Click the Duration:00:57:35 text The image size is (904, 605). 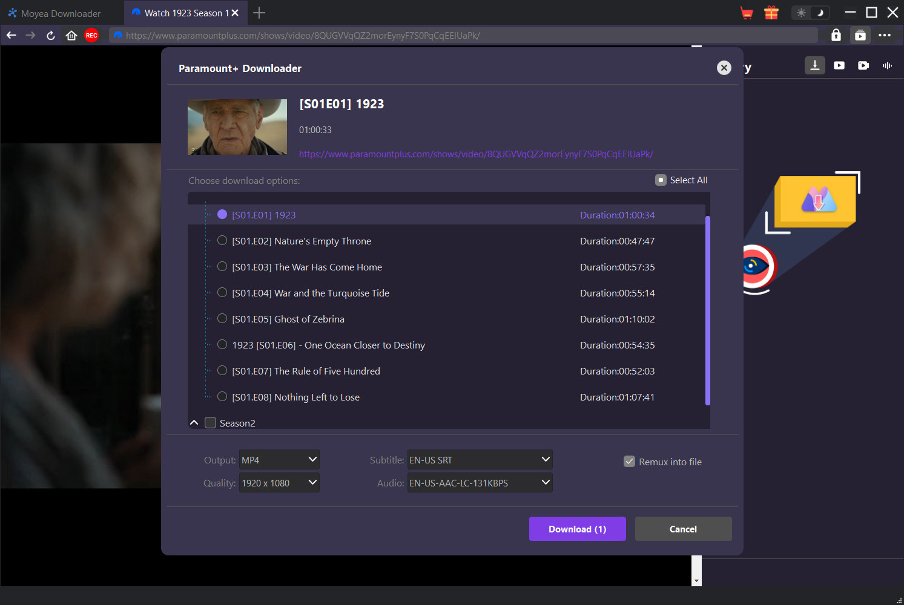(618, 267)
